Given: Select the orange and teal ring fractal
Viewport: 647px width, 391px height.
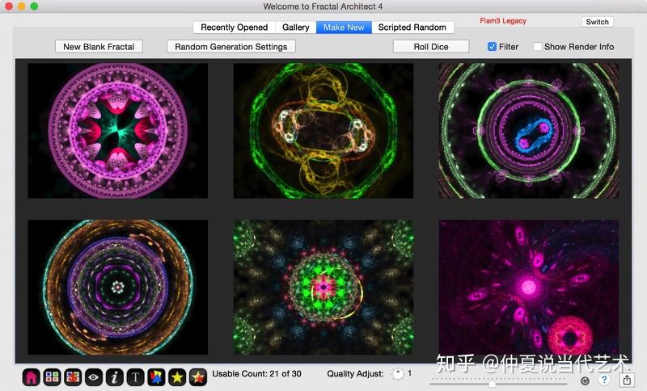Looking at the screenshot, I should tap(117, 287).
